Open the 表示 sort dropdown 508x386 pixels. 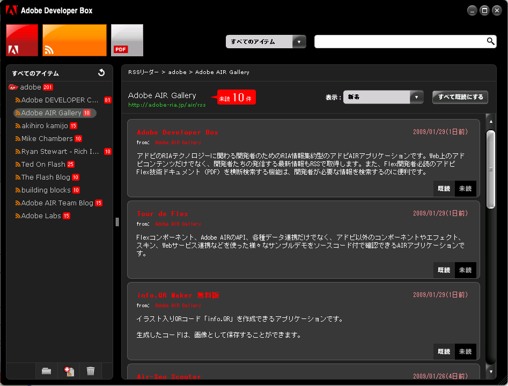pyautogui.click(x=383, y=97)
